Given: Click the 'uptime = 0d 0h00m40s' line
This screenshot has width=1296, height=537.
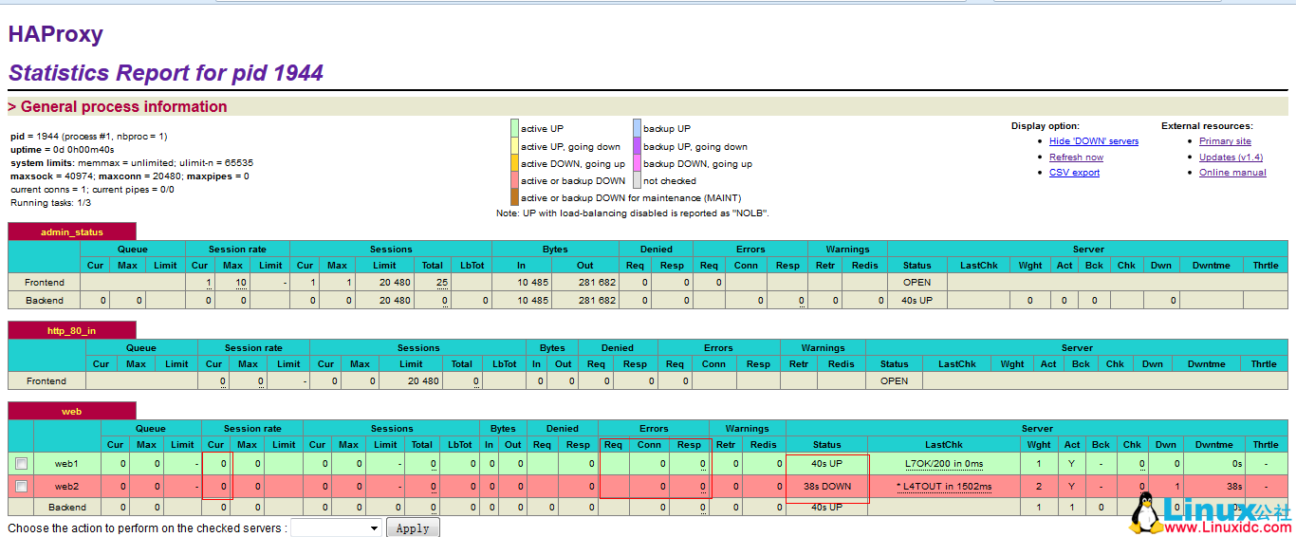Looking at the screenshot, I should [x=62, y=150].
